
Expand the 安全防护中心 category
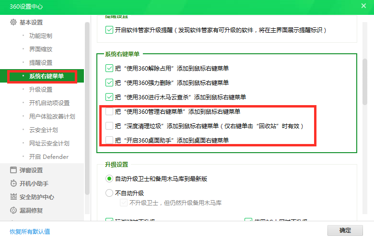click(37, 197)
